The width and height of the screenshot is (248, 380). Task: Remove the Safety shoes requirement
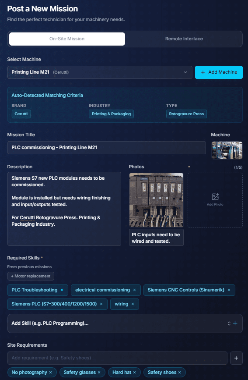[179, 372]
